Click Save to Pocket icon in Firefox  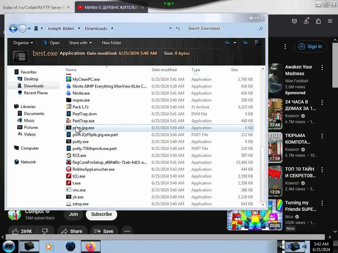coord(294,21)
